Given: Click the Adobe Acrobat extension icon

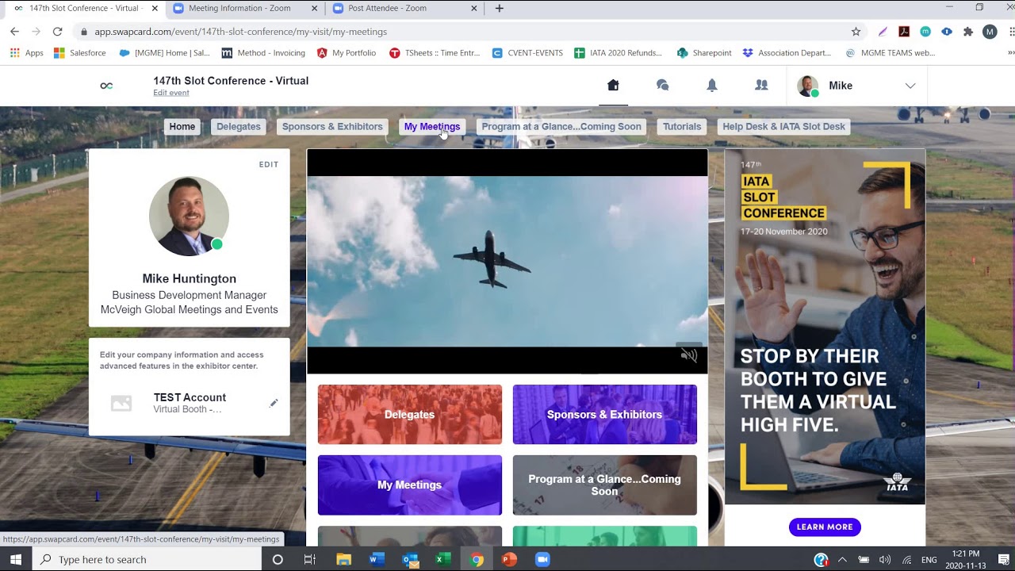Looking at the screenshot, I should 904,32.
